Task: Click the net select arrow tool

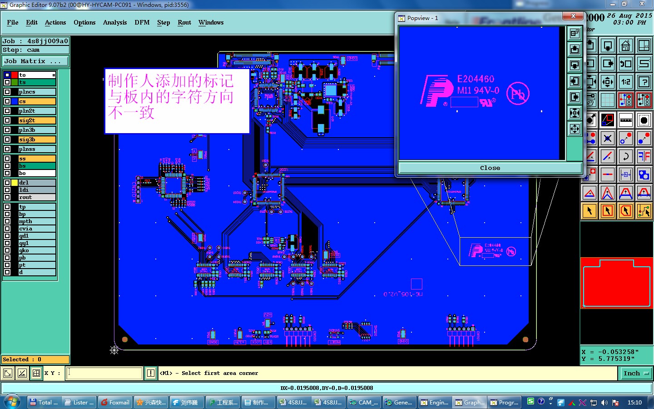Action: point(644,211)
